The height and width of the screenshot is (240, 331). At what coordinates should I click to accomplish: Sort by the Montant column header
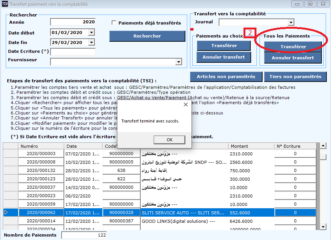click(251, 146)
